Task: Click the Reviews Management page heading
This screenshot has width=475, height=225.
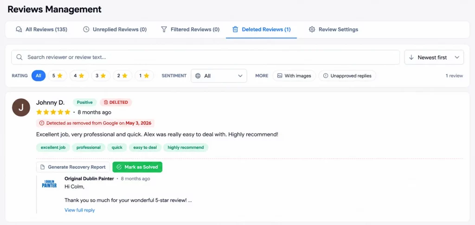Action: 55,9
